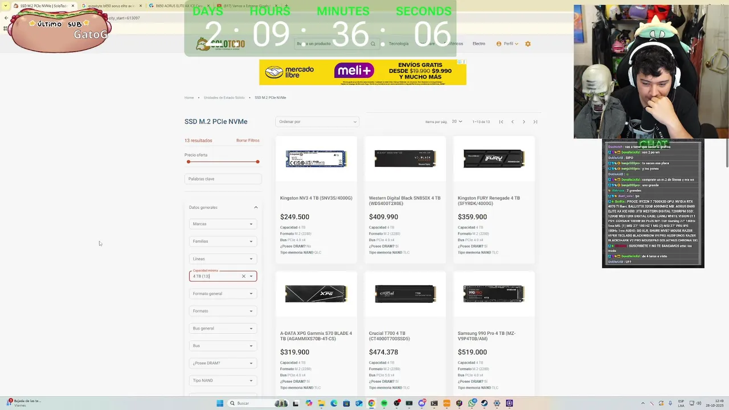Viewport: 729px width, 410px height.
Task: Launch Copilot from the taskbar
Action: 309,403
